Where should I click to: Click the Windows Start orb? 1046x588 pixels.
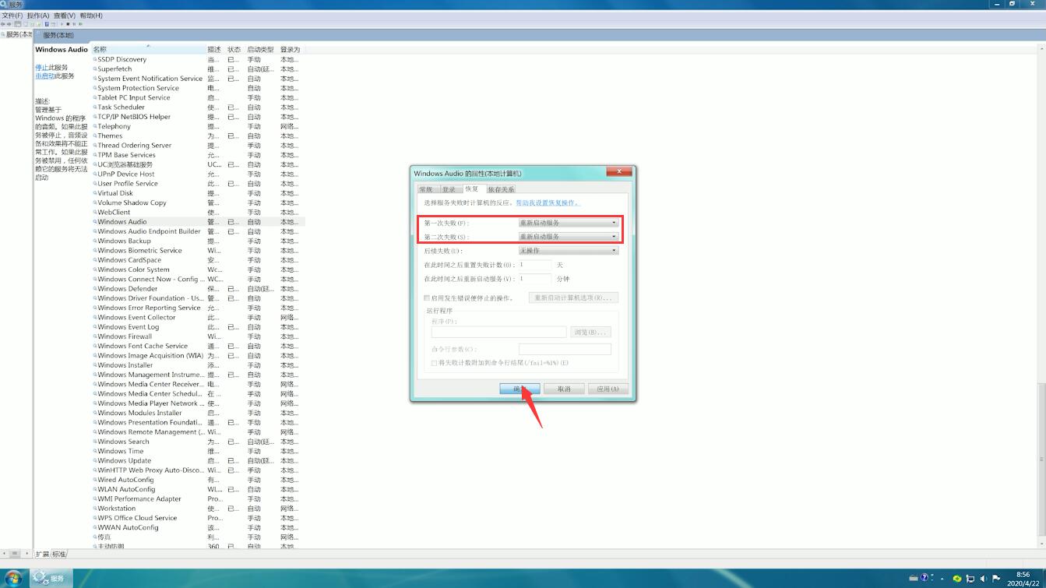point(13,579)
